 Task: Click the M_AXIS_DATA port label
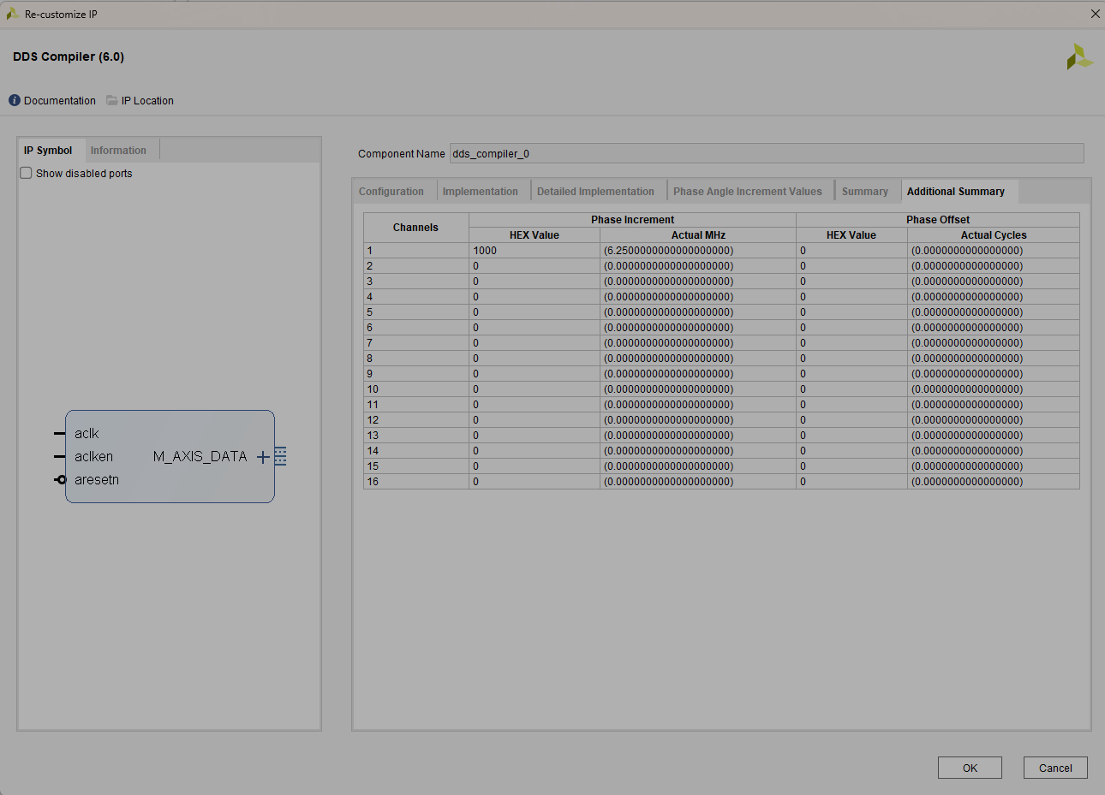coord(200,457)
